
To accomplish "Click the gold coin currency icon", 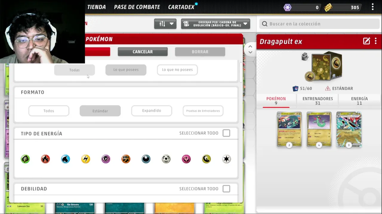I will coord(328,7).
